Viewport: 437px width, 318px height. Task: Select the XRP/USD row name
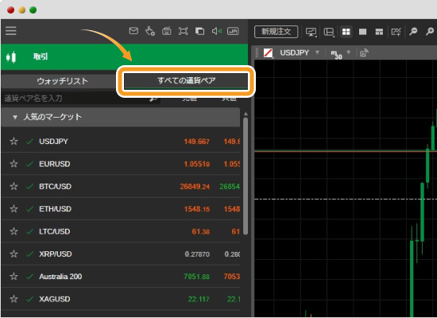pyautogui.click(x=56, y=254)
